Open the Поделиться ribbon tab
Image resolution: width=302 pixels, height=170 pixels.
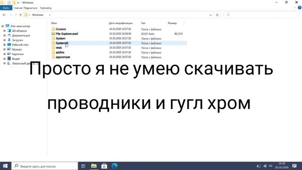pos(30,8)
